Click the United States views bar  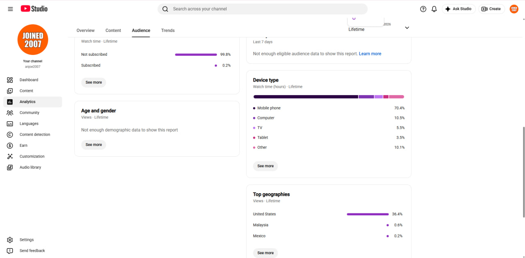click(367, 214)
